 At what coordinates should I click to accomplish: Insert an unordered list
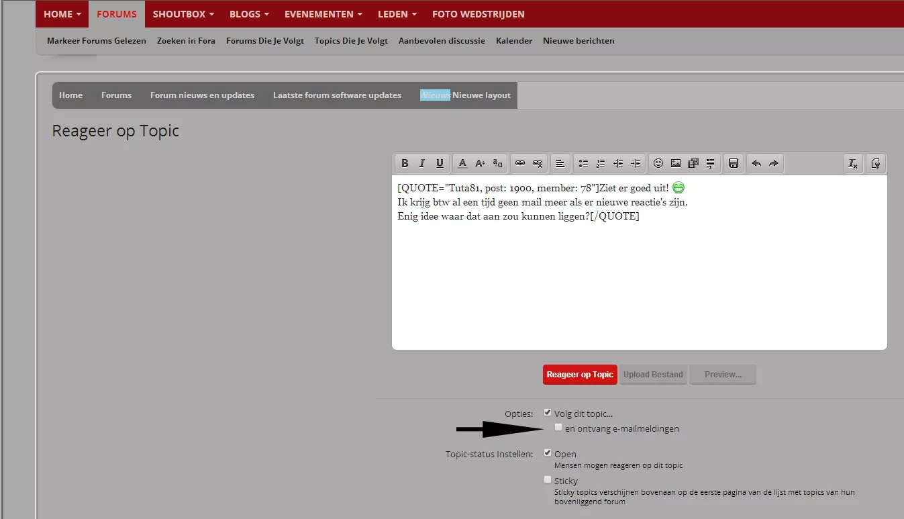coord(583,163)
